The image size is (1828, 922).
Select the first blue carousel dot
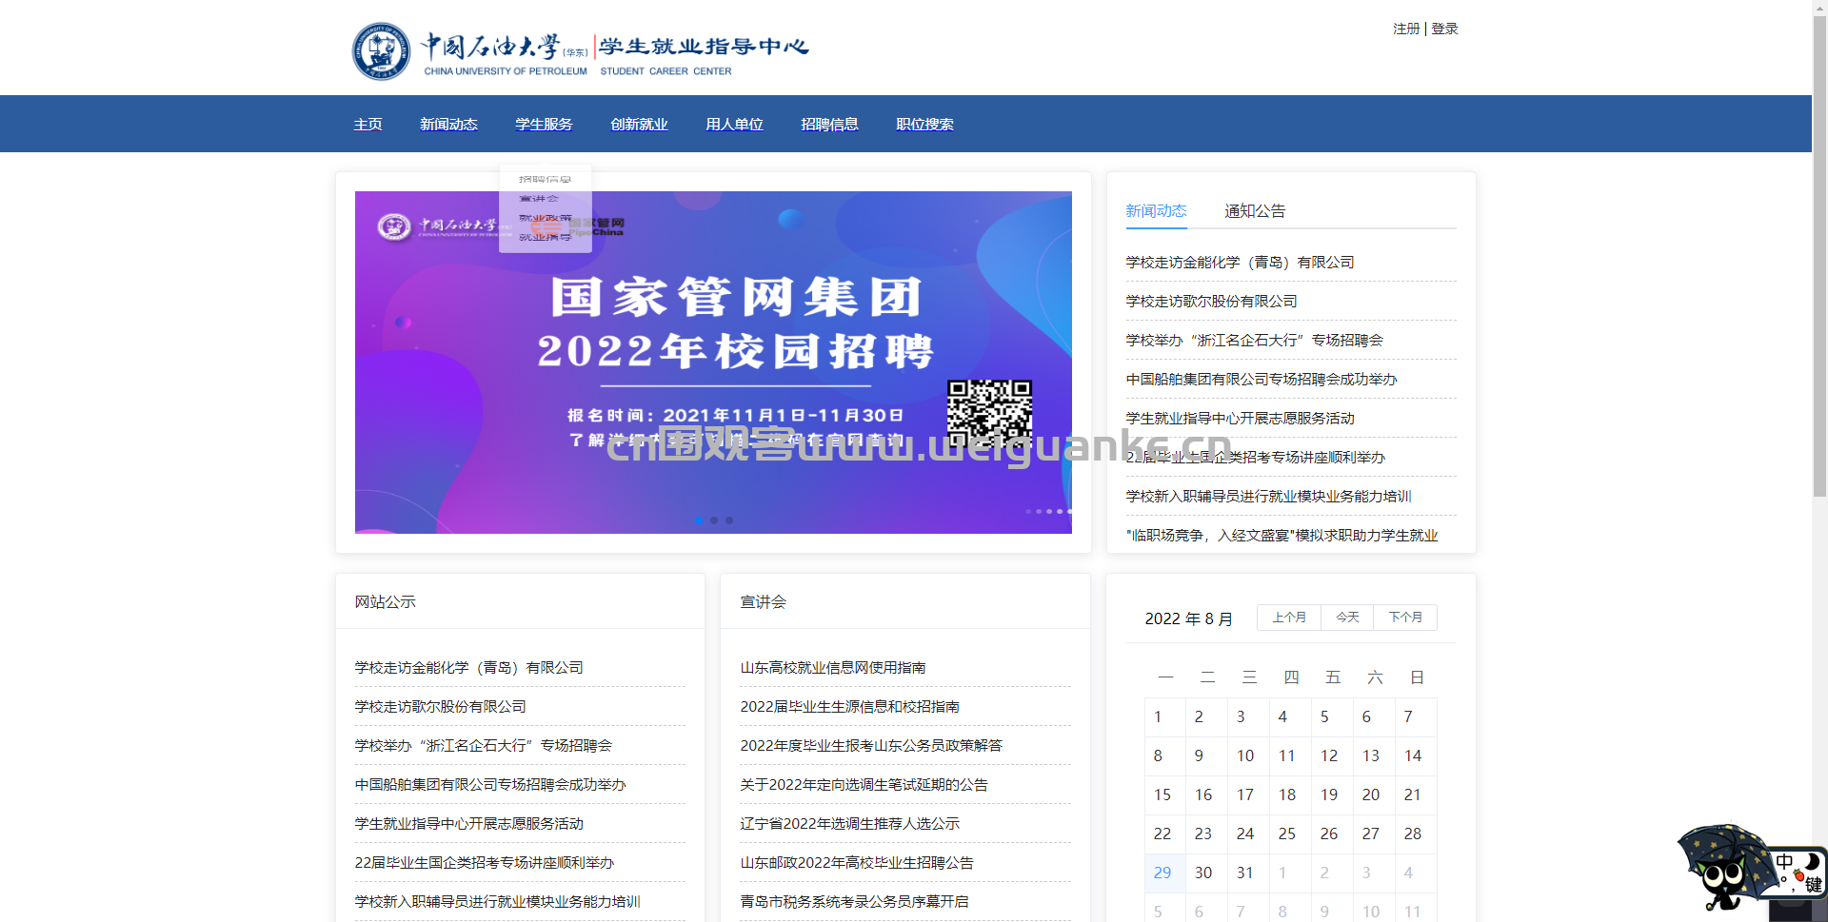(x=699, y=520)
